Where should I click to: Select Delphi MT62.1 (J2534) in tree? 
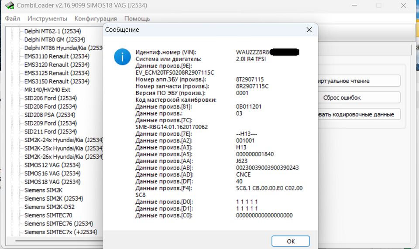(x=53, y=31)
